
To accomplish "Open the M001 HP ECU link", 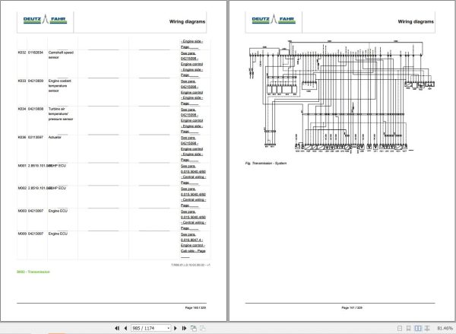I will click(193, 174).
